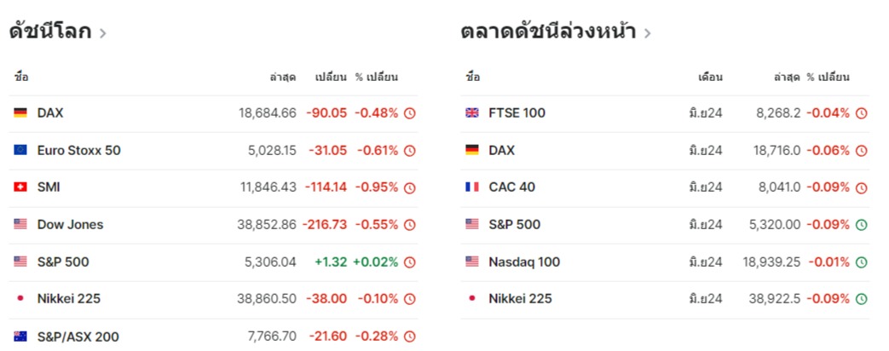Image resolution: width=889 pixels, height=351 pixels.
Task: Open the ดัชนีโลก heading link
Action: click(x=49, y=32)
